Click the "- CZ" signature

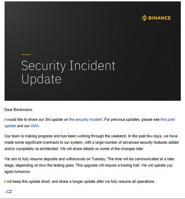[8, 192]
